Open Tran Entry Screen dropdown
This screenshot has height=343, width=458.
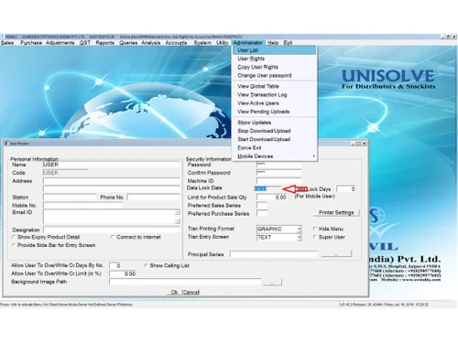coord(300,237)
